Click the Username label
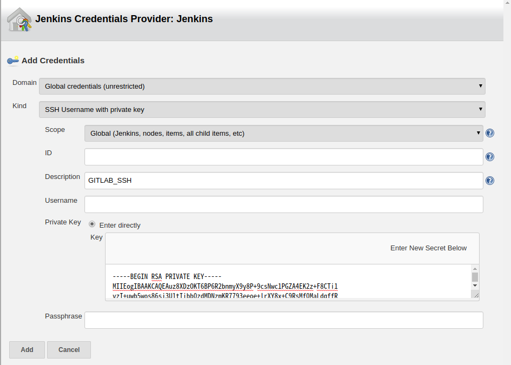The image size is (511, 365). tap(61, 201)
